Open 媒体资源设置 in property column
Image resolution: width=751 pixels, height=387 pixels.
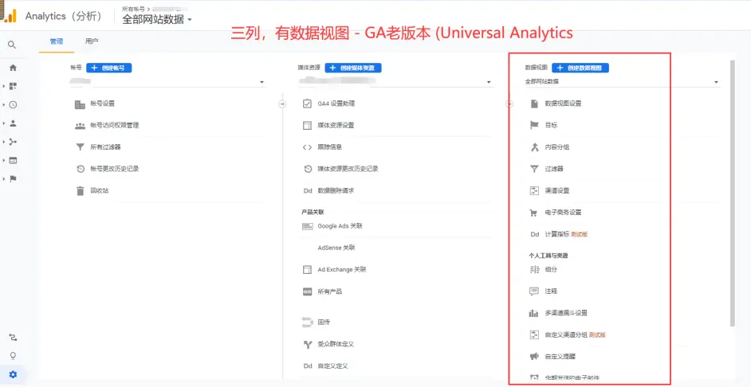pyautogui.click(x=336, y=125)
